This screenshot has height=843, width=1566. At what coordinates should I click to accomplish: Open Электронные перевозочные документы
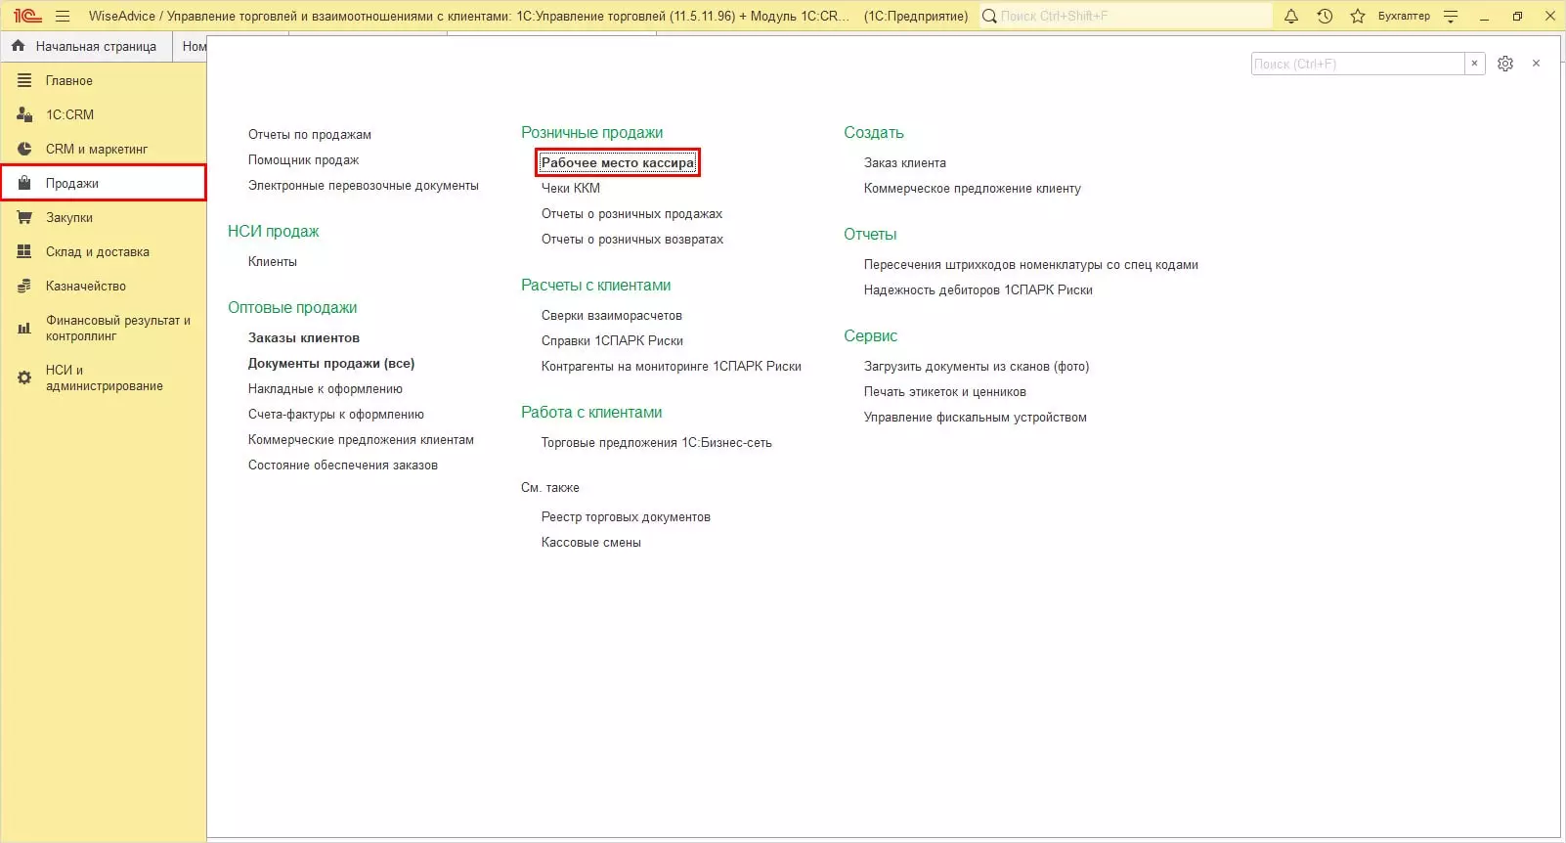(x=364, y=186)
